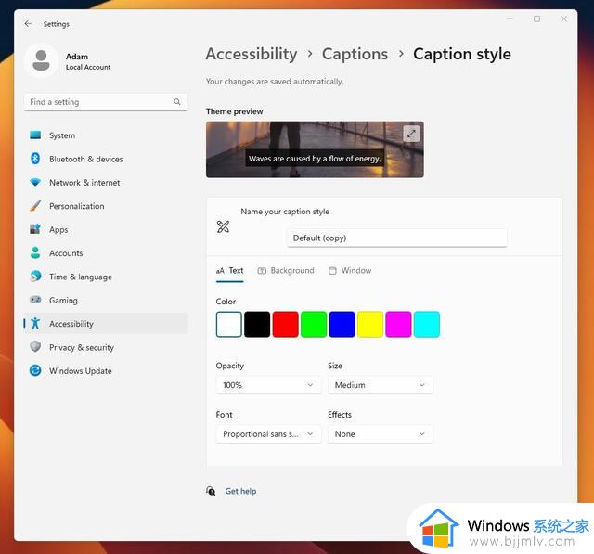Click the caption style name icon

pos(223,226)
